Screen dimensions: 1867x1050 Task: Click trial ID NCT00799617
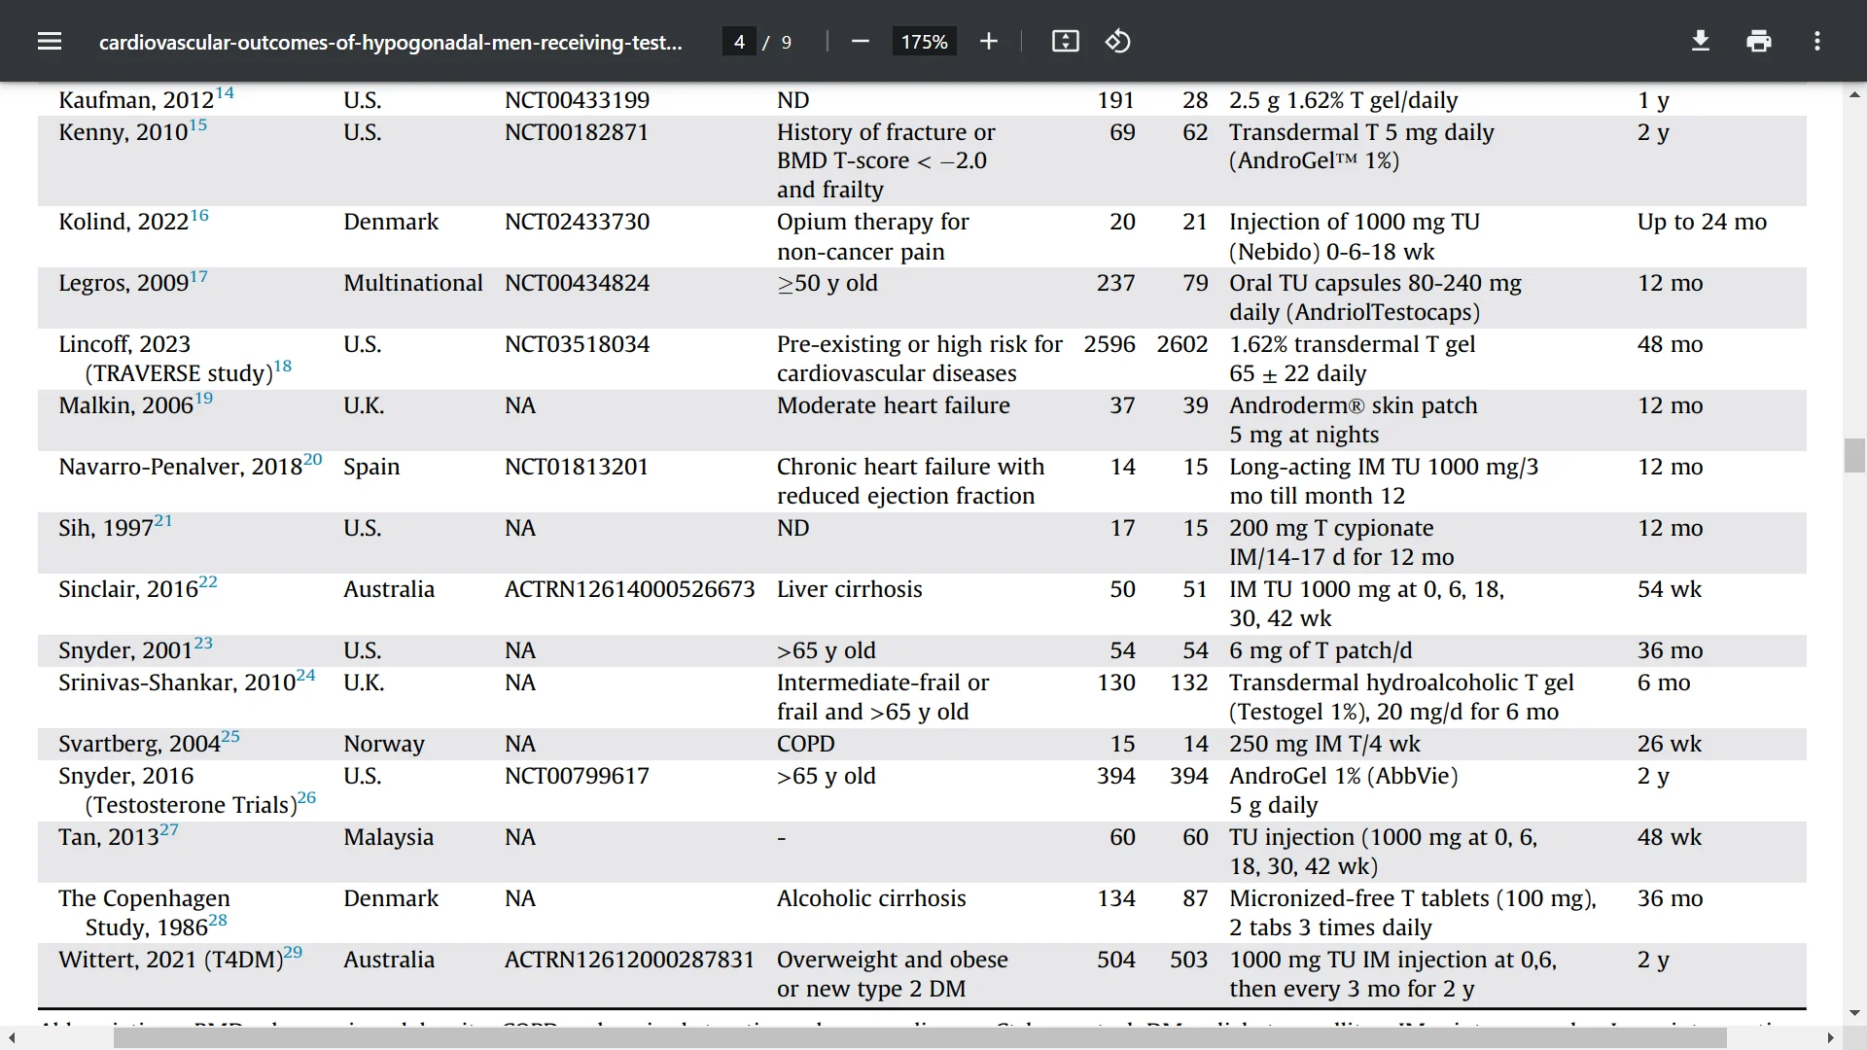point(577,776)
